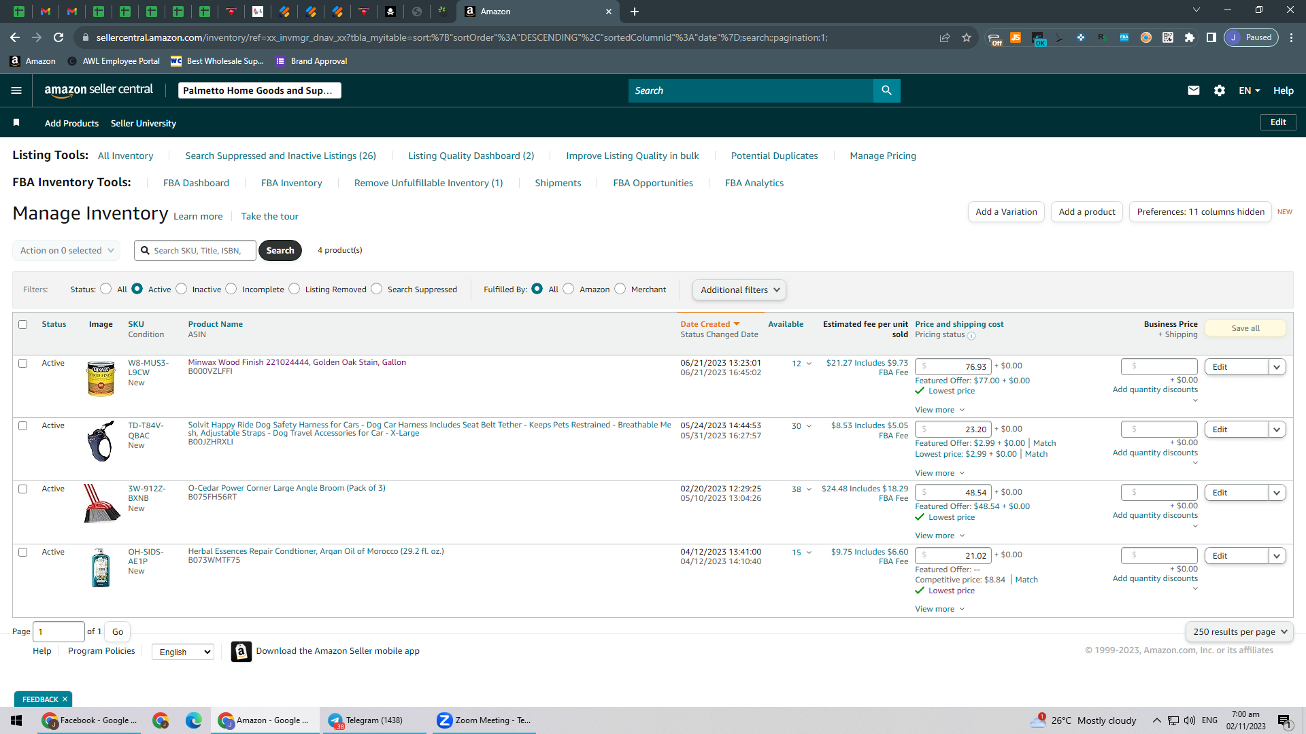
Task: Select the Minwax Wood Finish row checkbox
Action: click(x=22, y=364)
